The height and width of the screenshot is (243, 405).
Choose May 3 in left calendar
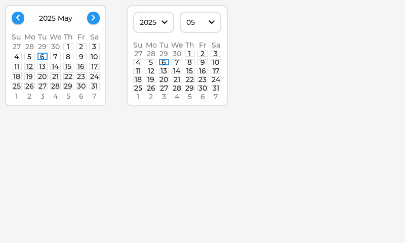click(94, 47)
